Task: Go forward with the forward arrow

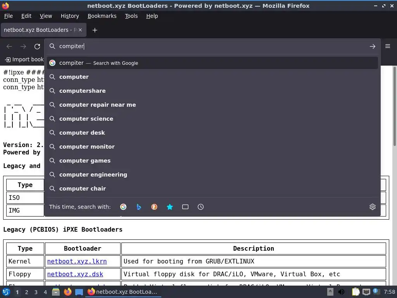Action: coord(23,47)
